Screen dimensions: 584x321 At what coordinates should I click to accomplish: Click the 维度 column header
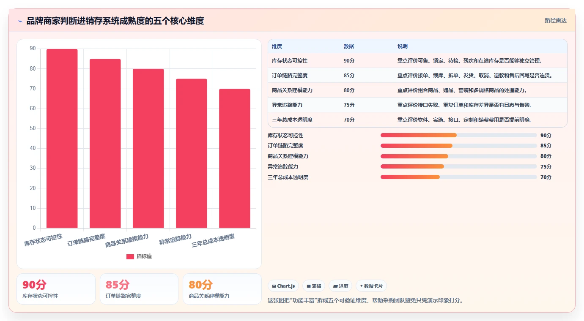coord(277,46)
